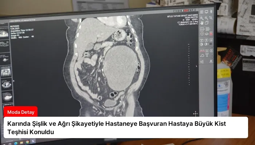Toggle the red highlighted toolbar icon
Image resolution: width=255 pixels, height=145 pixels.
[211, 33]
